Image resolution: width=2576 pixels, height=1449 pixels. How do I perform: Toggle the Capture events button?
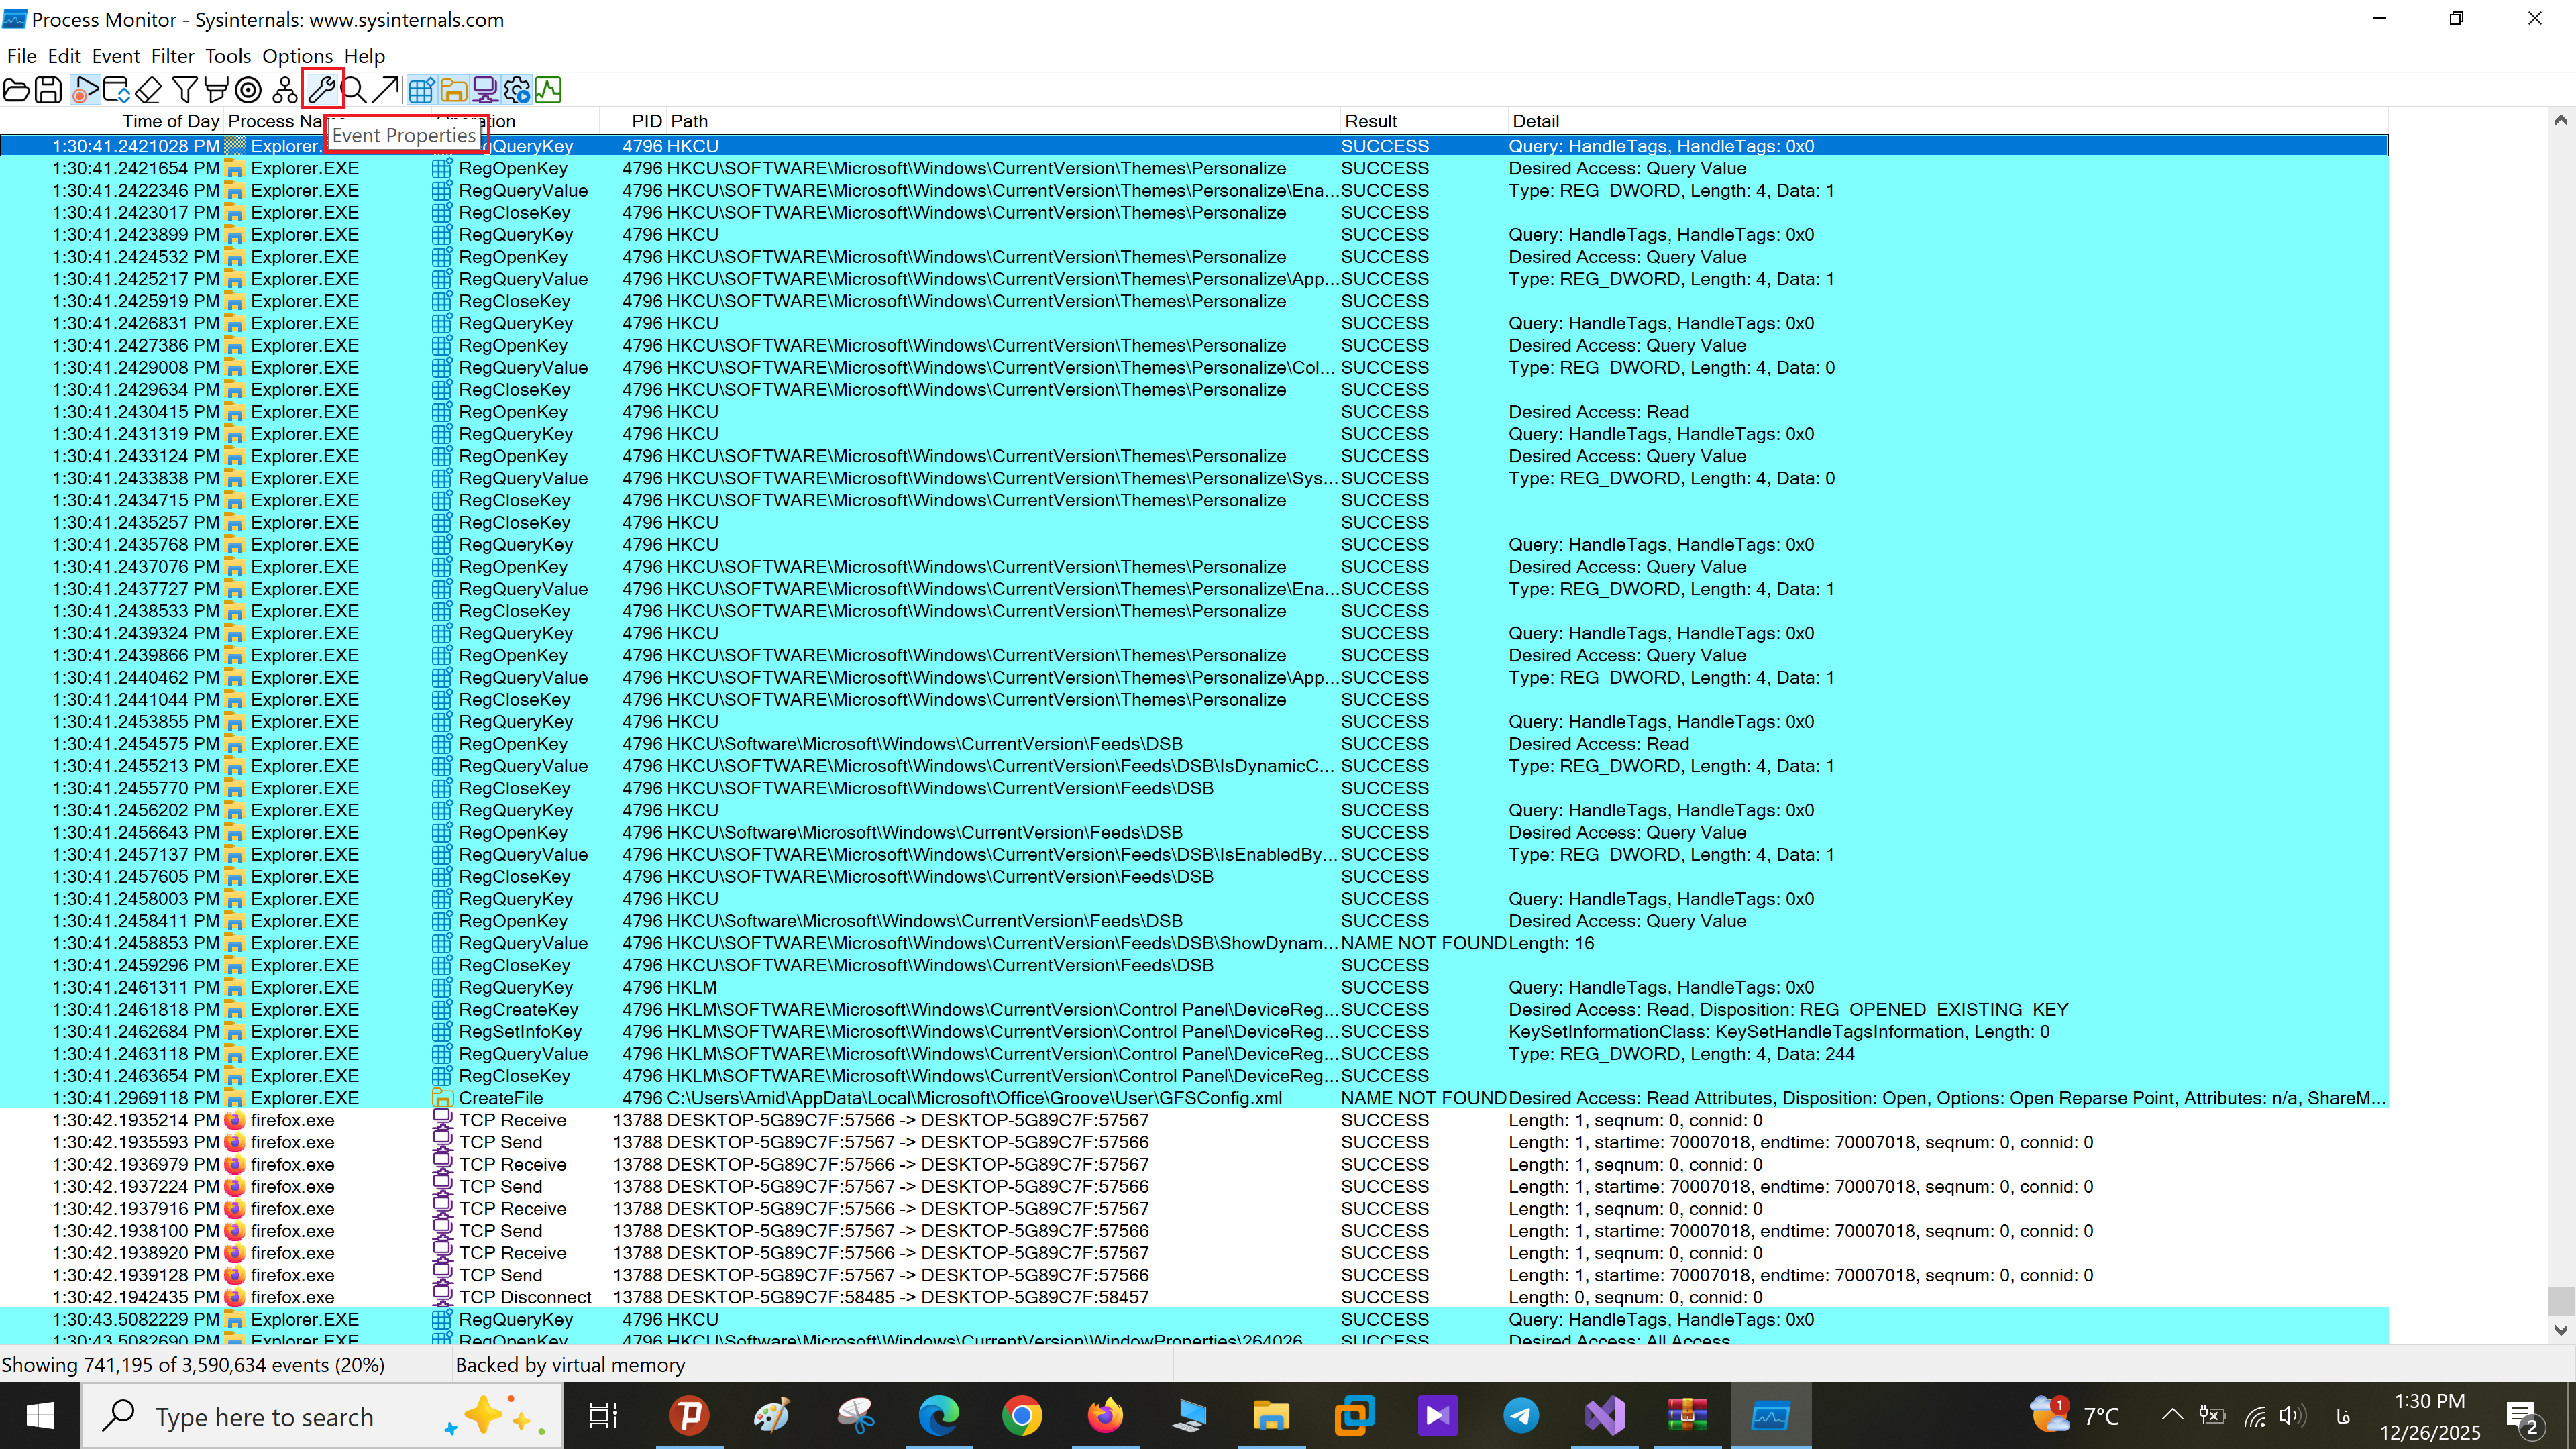[86, 90]
